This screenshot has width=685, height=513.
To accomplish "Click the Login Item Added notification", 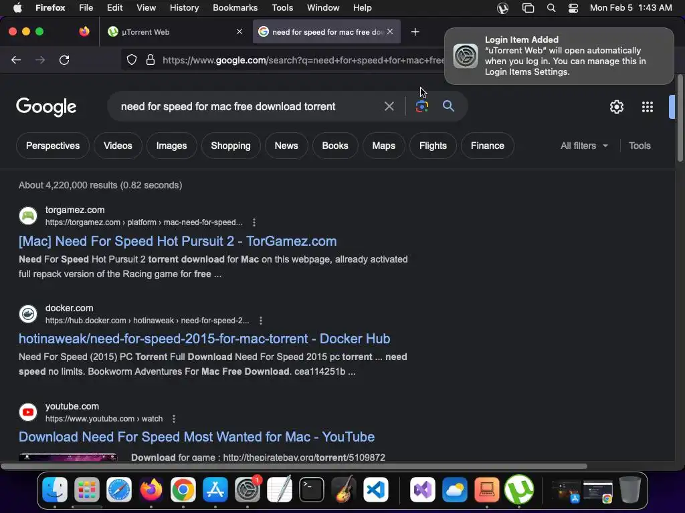I will pyautogui.click(x=559, y=56).
